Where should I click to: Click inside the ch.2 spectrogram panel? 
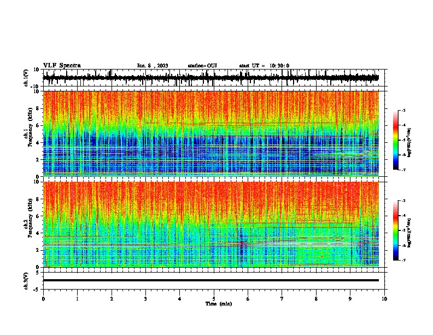pos(211,224)
